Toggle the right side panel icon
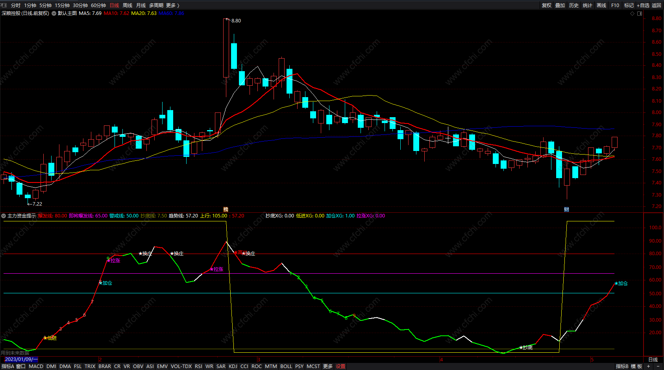The width and height of the screenshot is (664, 370). pos(640,13)
